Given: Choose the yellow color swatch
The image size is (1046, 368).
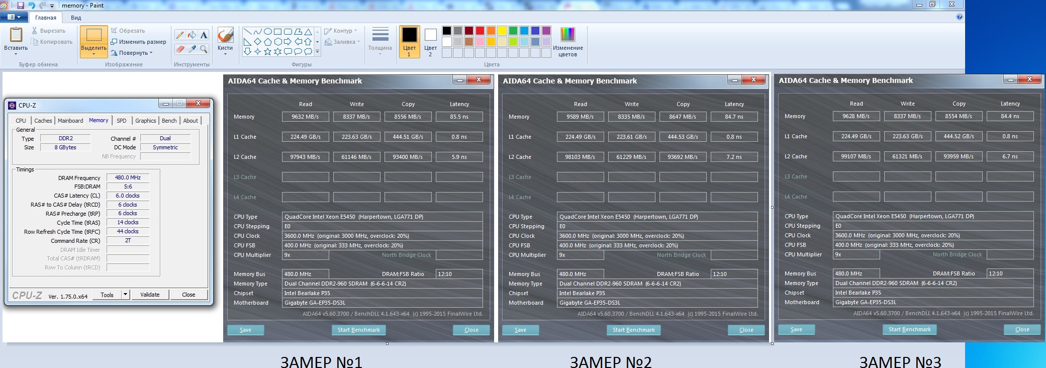Looking at the screenshot, I should [x=502, y=31].
